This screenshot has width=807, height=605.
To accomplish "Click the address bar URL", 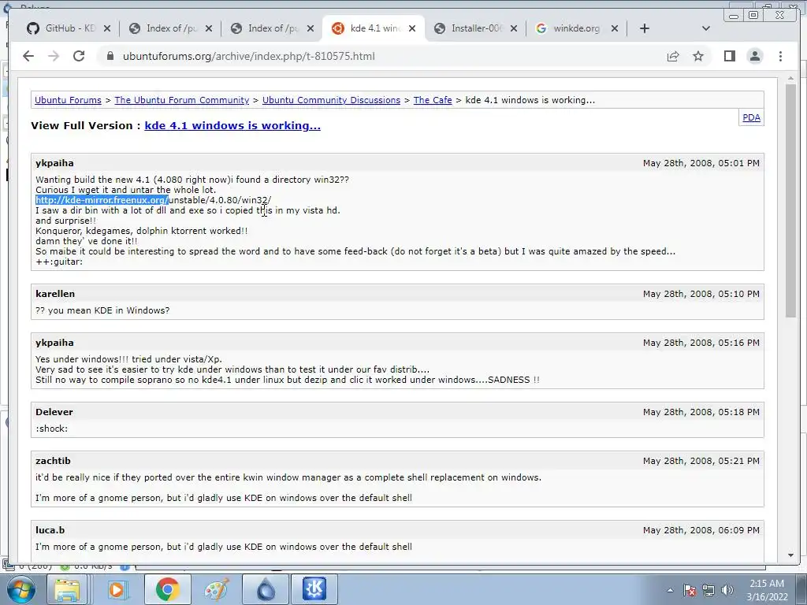I will [x=248, y=56].
